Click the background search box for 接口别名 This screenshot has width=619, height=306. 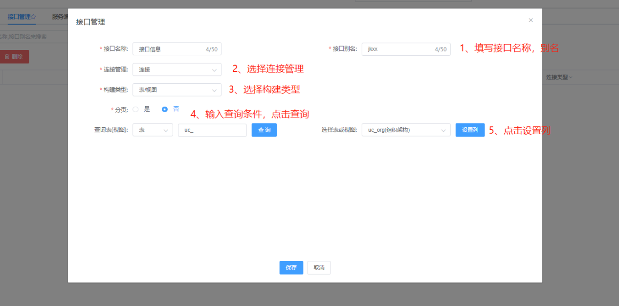(33, 36)
